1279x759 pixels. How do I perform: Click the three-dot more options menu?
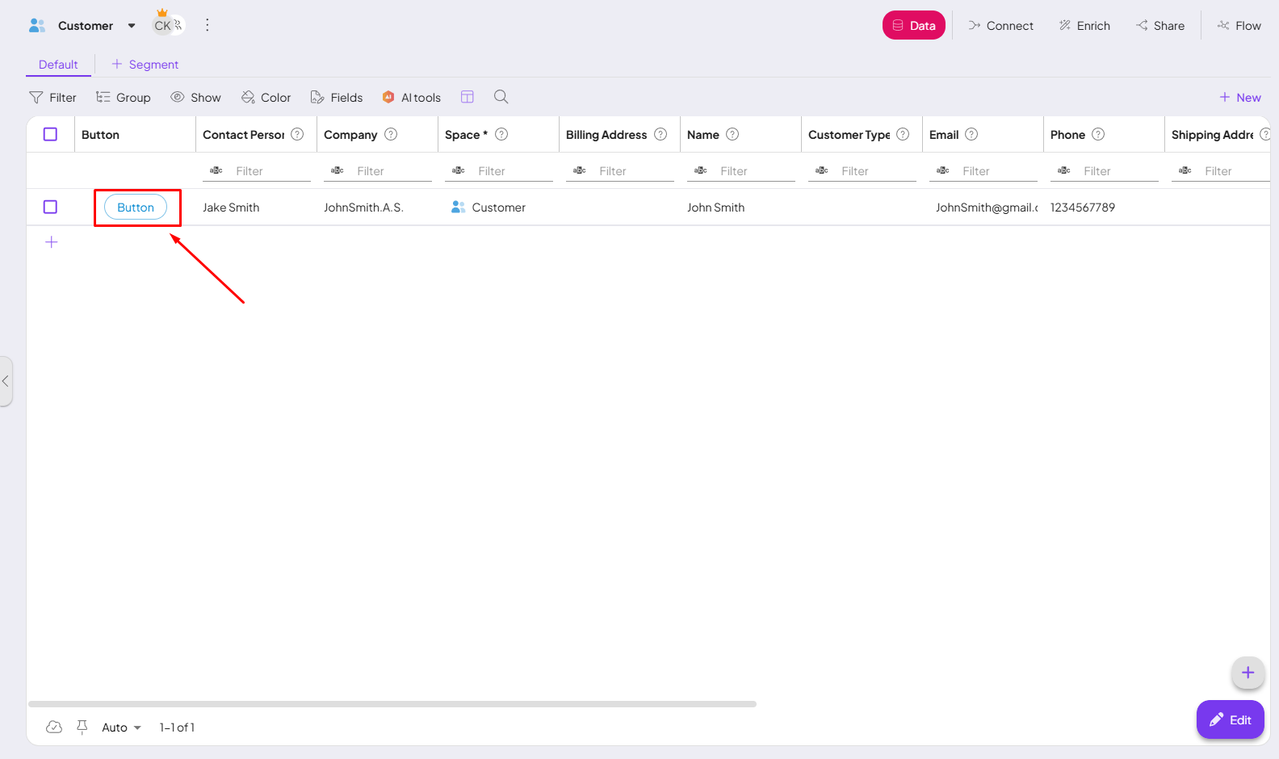208,25
